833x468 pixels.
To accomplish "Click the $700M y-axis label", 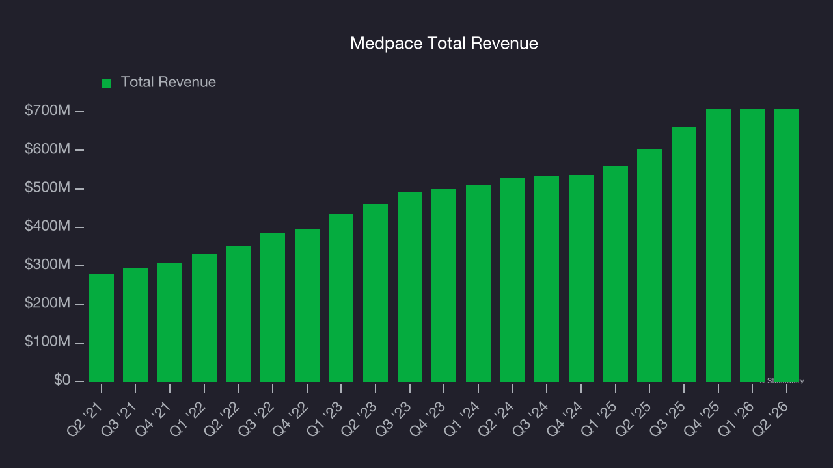I will click(47, 111).
